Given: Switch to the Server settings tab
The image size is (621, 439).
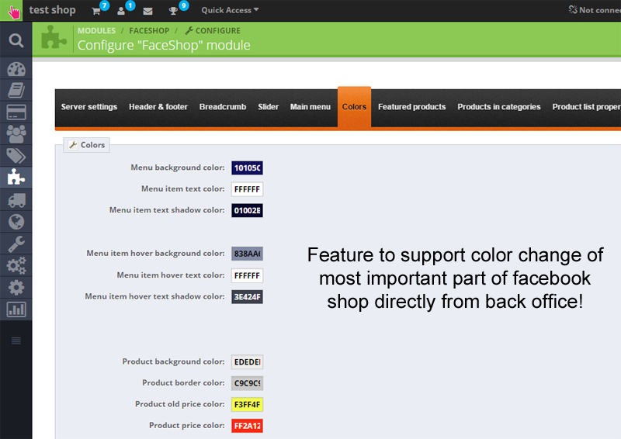Looking at the screenshot, I should click(x=89, y=107).
